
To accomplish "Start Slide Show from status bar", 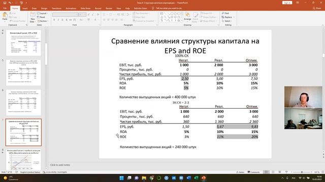I will click(286, 172).
